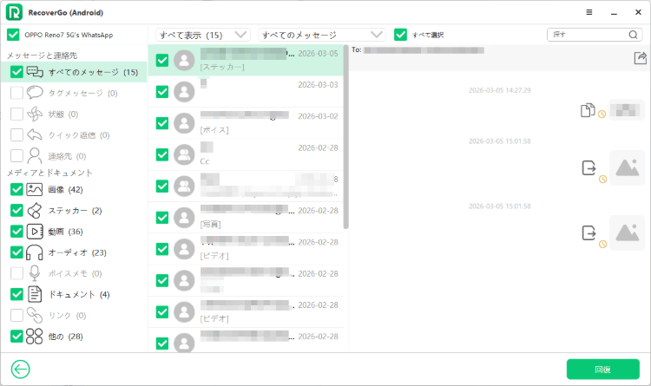Click the クイック返信 reply arrow icon
Screen dimensions: 651x386
(x=35, y=135)
